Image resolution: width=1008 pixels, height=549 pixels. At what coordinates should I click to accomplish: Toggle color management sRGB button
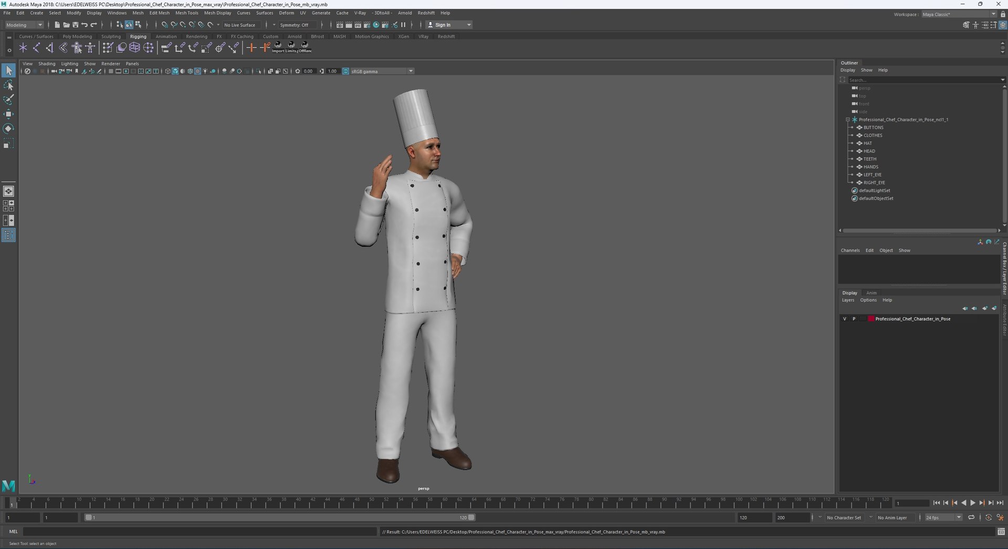pos(345,71)
